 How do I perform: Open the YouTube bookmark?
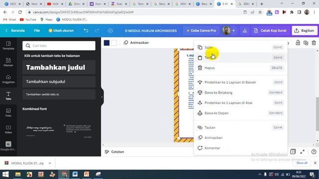(28, 19)
